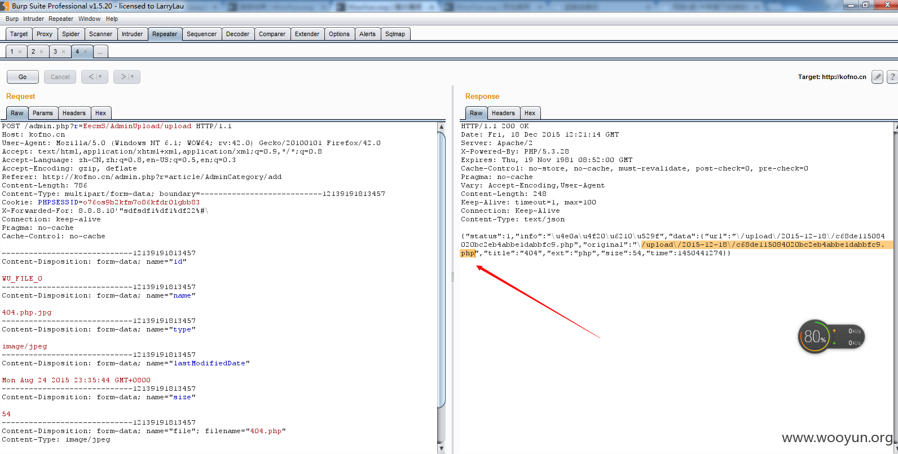
Task: Switch to the Proxy tab
Action: (45, 34)
